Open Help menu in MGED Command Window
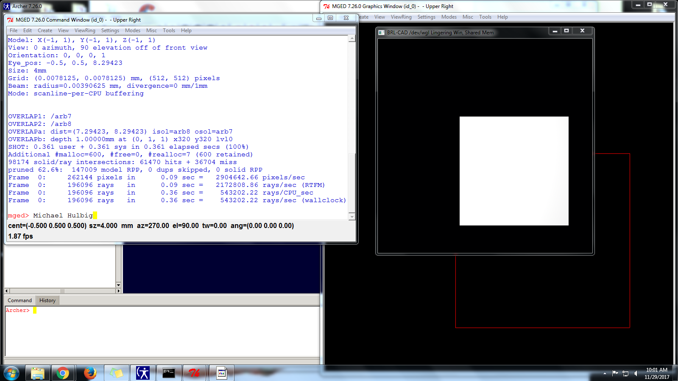Image resolution: width=678 pixels, height=381 pixels. click(186, 31)
